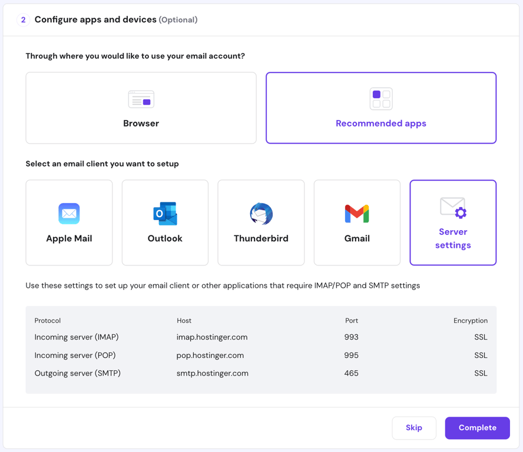Select the pop.hostinger.com table entry
Viewport: 523px width, 452px height.
tap(210, 355)
